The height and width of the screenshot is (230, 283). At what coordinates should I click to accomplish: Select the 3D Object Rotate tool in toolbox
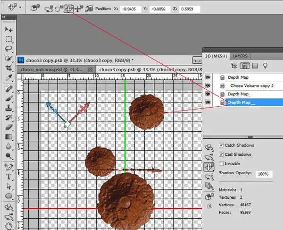pyautogui.click(x=8, y=207)
